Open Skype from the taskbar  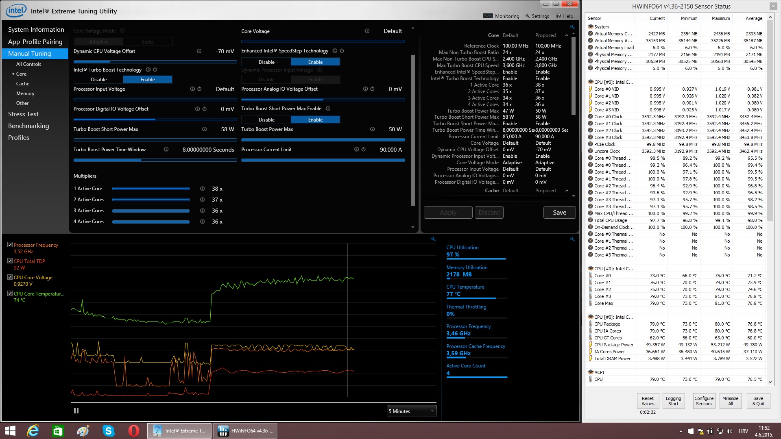click(109, 431)
